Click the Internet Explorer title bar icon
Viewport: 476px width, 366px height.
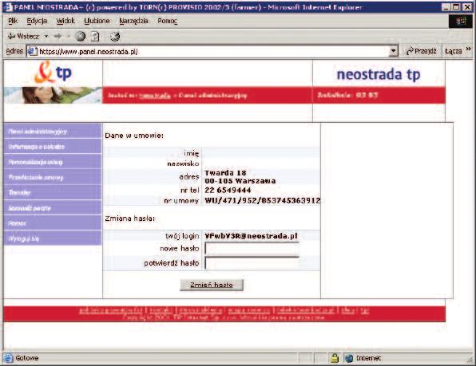(9, 7)
